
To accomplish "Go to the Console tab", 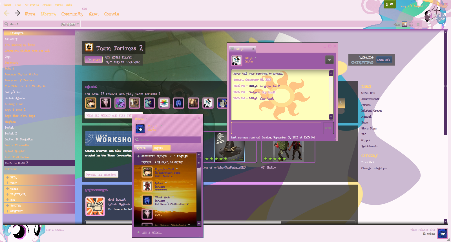I will click(x=112, y=14).
